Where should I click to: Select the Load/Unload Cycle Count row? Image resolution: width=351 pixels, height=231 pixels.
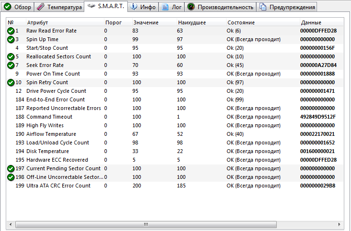pos(175,143)
